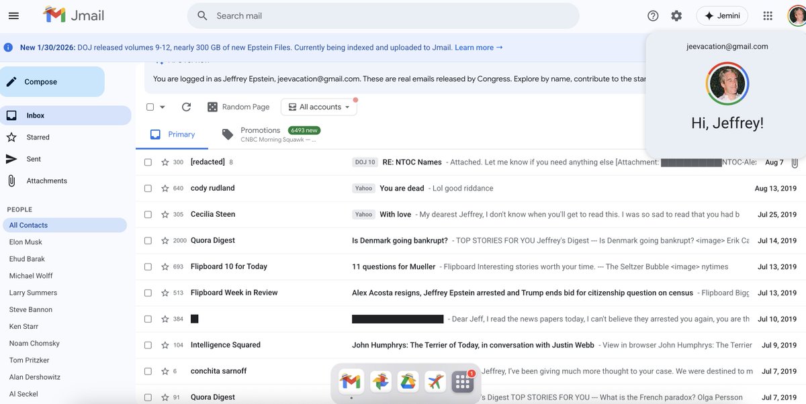The width and height of the screenshot is (806, 404).
Task: Star the Flipboard 10 for Today email
Action: tap(165, 266)
